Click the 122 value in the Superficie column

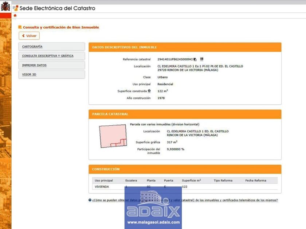184,186
